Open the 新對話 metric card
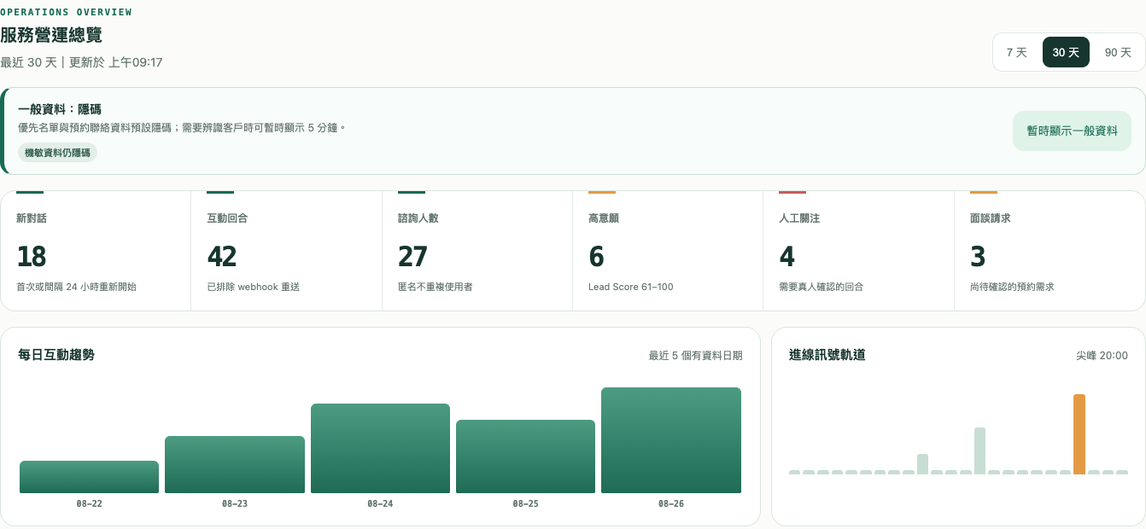Image resolution: width=1146 pixels, height=529 pixels. tap(96, 251)
